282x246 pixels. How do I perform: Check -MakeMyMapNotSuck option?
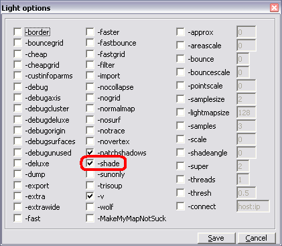[90, 218]
